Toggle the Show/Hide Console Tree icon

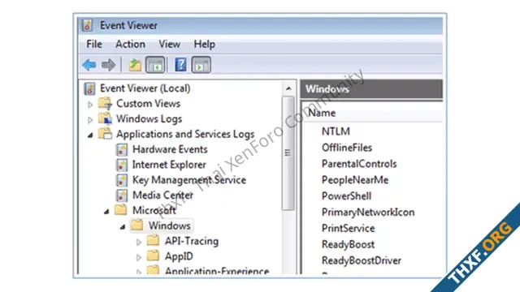[x=155, y=65]
